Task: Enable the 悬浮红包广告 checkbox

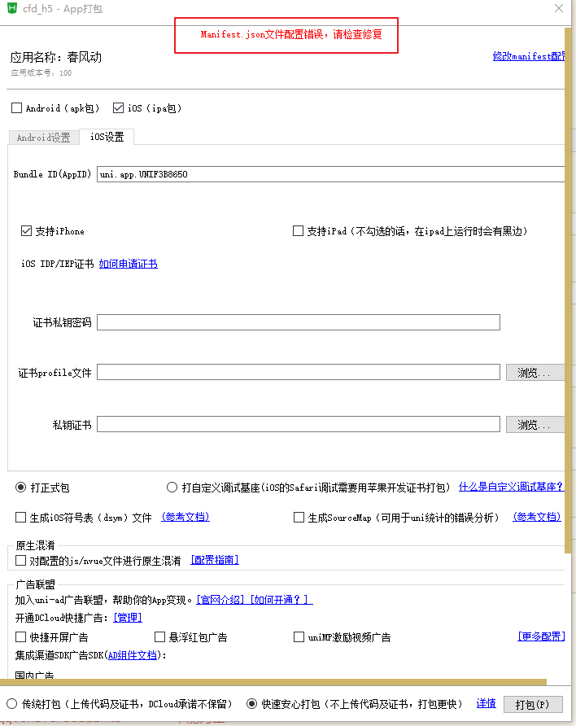Action: click(159, 637)
